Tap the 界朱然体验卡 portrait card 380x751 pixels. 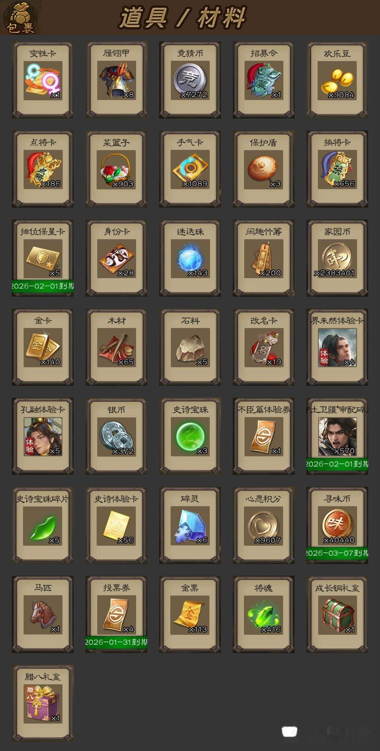pos(337,347)
